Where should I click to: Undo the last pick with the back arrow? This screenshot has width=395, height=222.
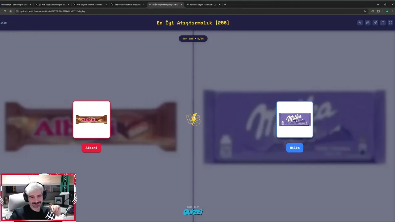click(x=360, y=23)
